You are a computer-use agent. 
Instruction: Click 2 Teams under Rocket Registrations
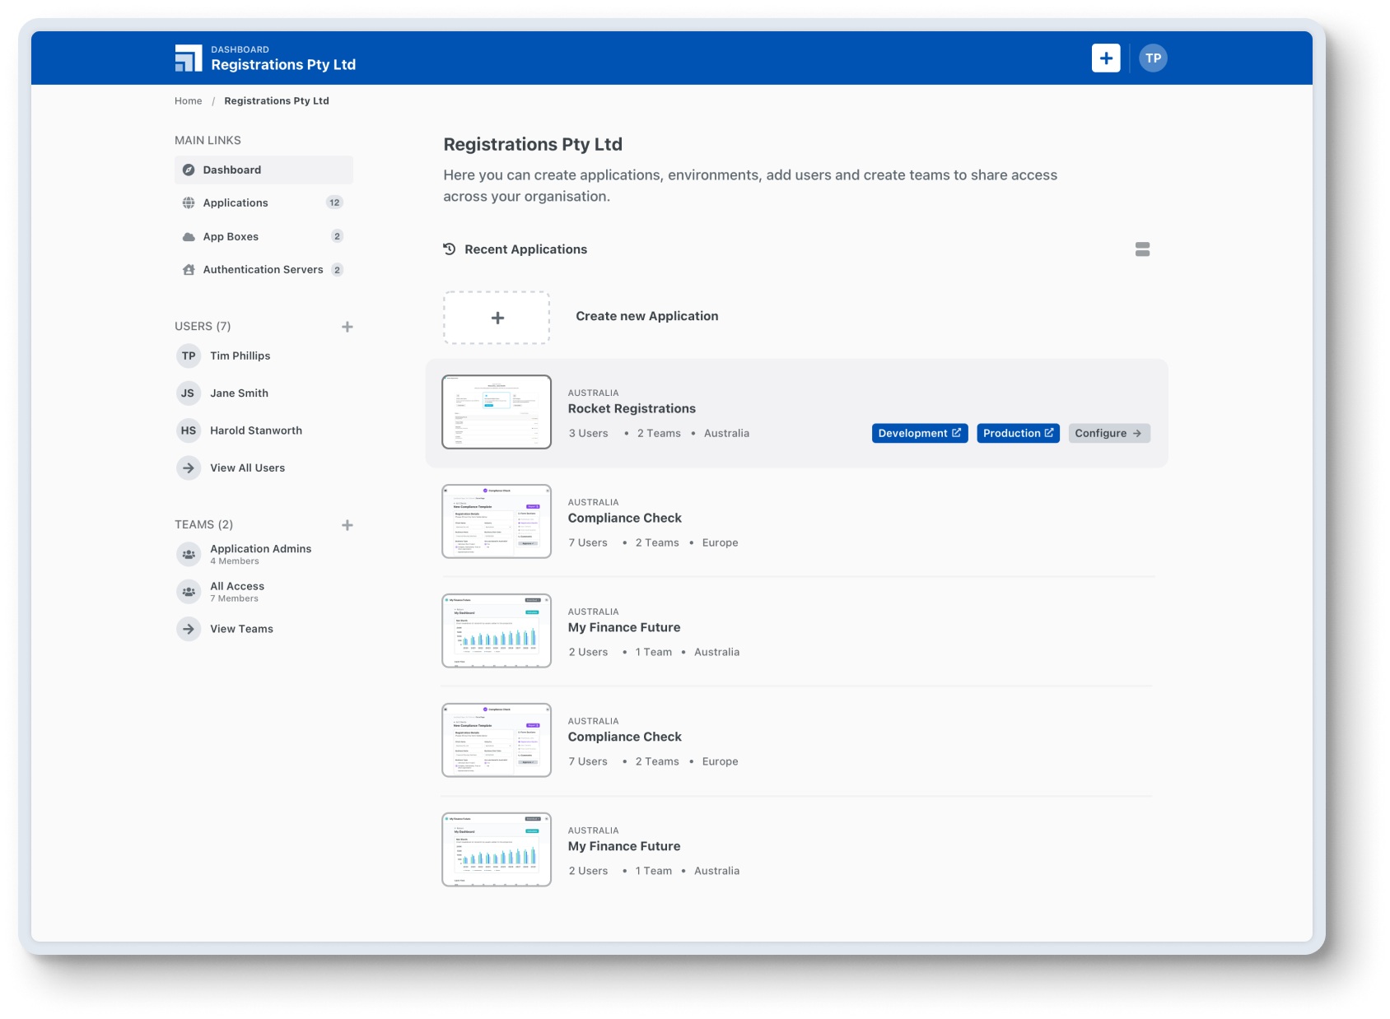[659, 433]
